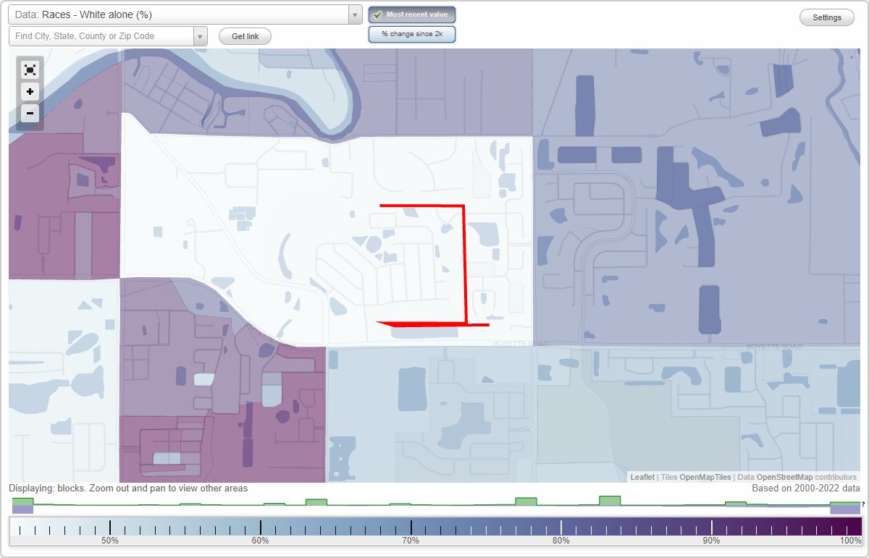The height and width of the screenshot is (558, 869).
Task: Zoom out using the minus icon
Action: pyautogui.click(x=30, y=114)
